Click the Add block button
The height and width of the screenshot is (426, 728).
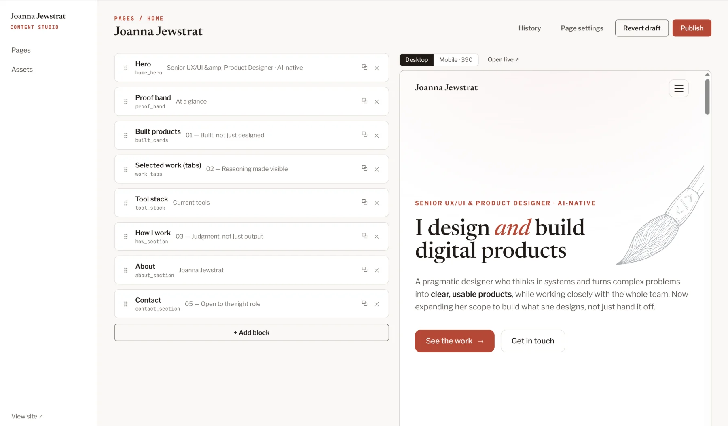(x=252, y=333)
